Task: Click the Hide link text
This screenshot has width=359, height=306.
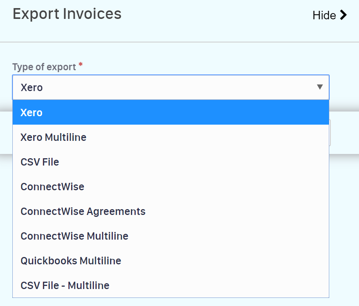Action: (x=324, y=15)
